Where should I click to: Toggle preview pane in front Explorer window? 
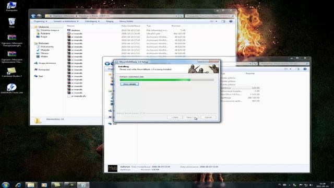(x=298, y=69)
